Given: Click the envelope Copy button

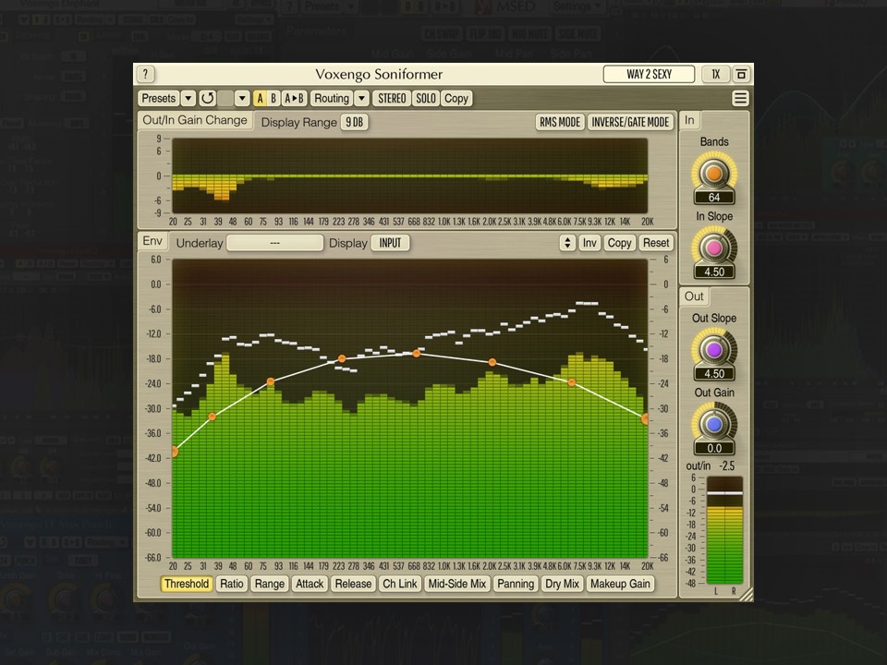Looking at the screenshot, I should 619,243.
